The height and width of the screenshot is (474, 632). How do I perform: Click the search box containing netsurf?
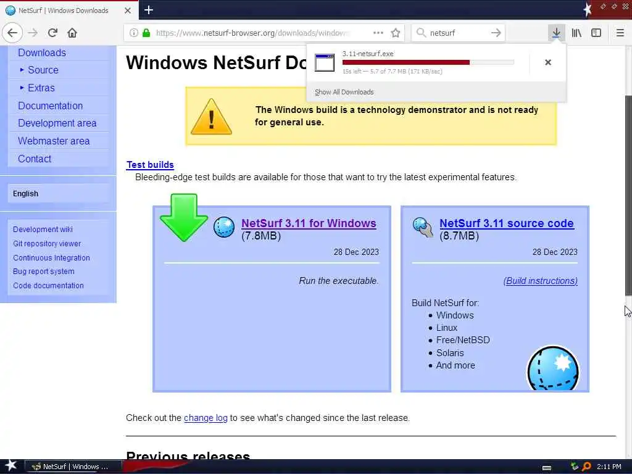coord(459,33)
